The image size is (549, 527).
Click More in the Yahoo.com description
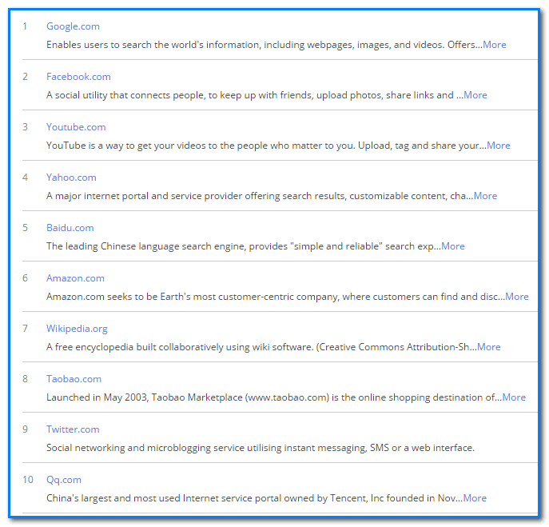(x=485, y=196)
